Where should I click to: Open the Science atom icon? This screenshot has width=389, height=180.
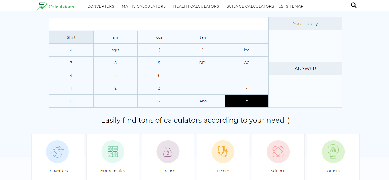point(278,151)
